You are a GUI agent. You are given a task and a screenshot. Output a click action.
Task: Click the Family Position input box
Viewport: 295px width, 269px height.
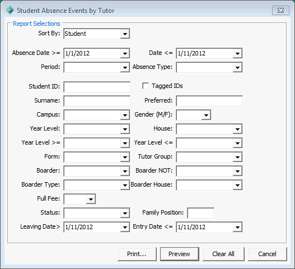(x=201, y=213)
